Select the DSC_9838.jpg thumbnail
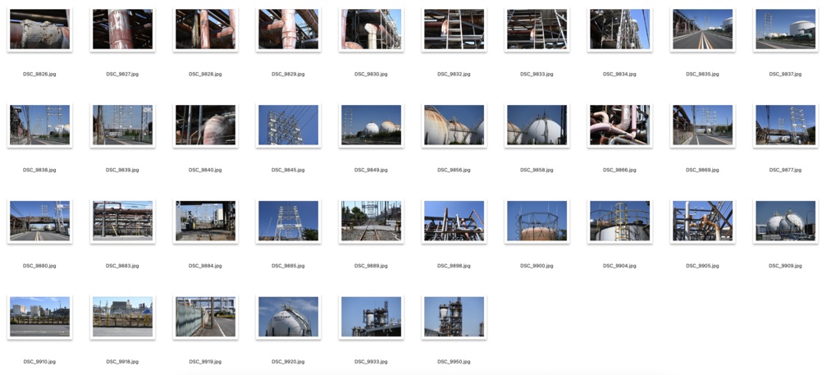The image size is (840, 375). 39,126
